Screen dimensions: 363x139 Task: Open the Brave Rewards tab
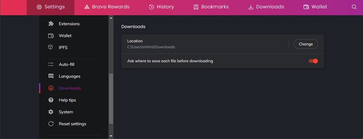coord(107,7)
